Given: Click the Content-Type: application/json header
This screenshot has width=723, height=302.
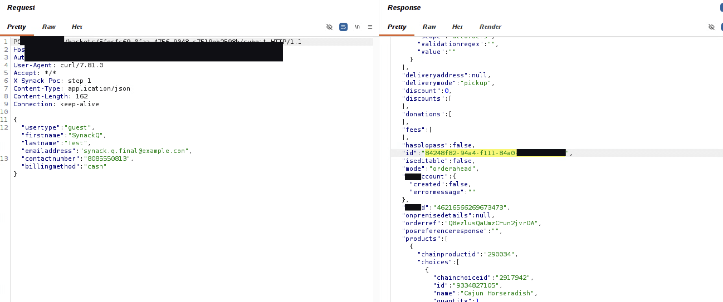Looking at the screenshot, I should (x=72, y=89).
